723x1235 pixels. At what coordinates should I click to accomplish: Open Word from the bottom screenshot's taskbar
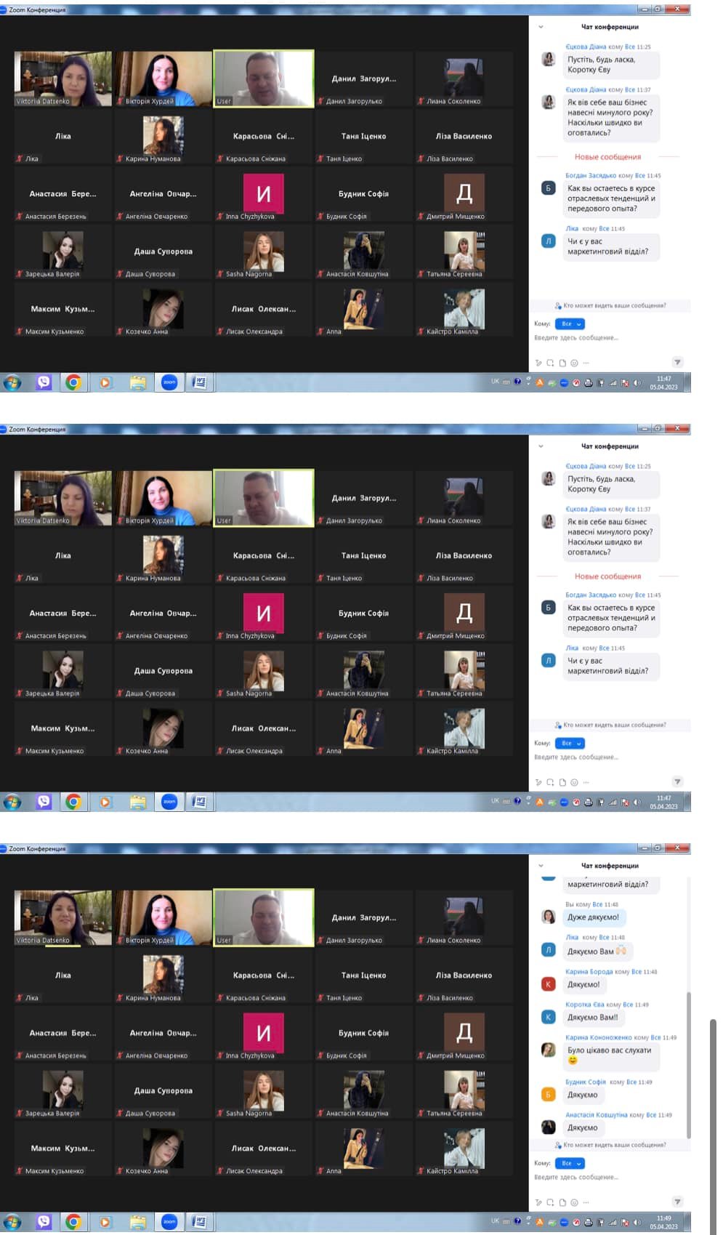pos(199,1222)
